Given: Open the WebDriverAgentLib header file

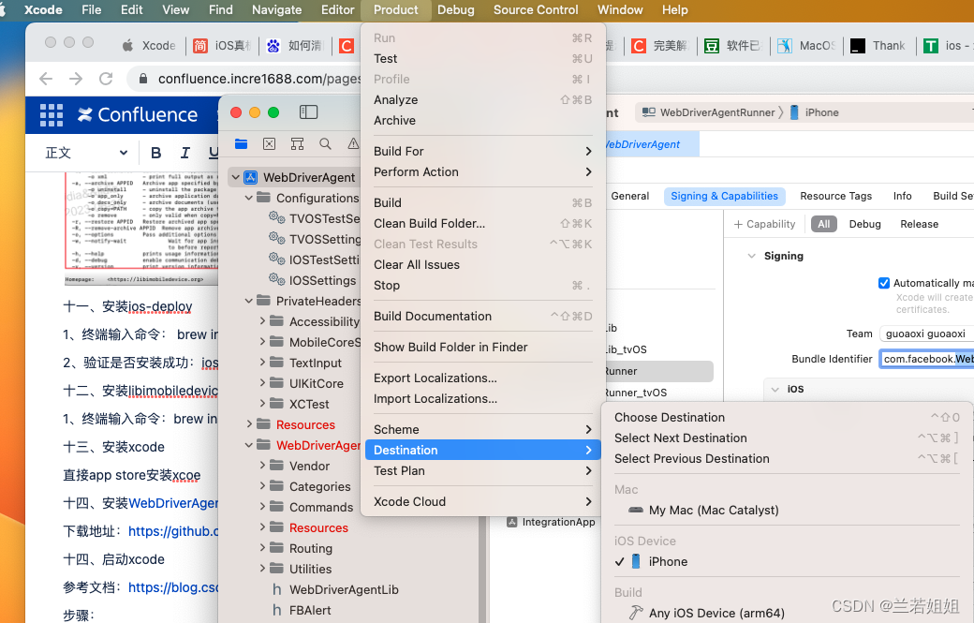Looking at the screenshot, I should coord(335,589).
